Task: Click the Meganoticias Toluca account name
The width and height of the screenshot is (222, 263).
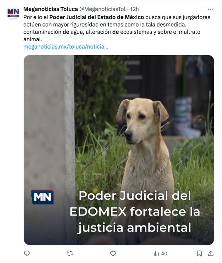Action: 50,9
